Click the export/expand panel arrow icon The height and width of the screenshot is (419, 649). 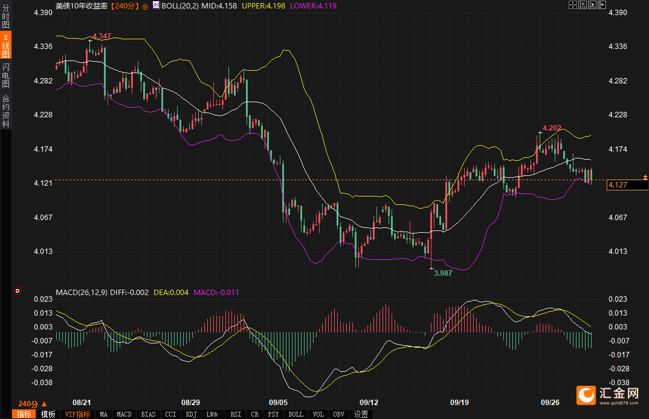pos(602,5)
